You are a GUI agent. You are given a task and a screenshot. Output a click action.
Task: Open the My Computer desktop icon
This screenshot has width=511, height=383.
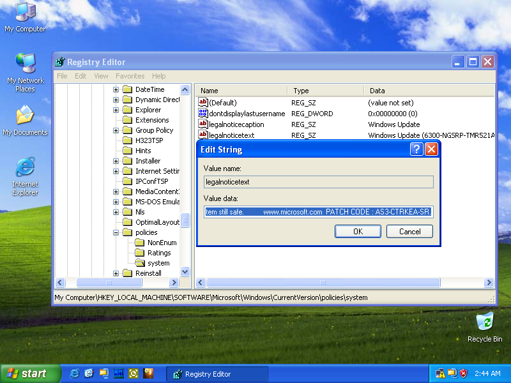(25, 17)
